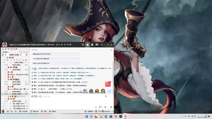Click the gift box icon near send

(x=111, y=107)
